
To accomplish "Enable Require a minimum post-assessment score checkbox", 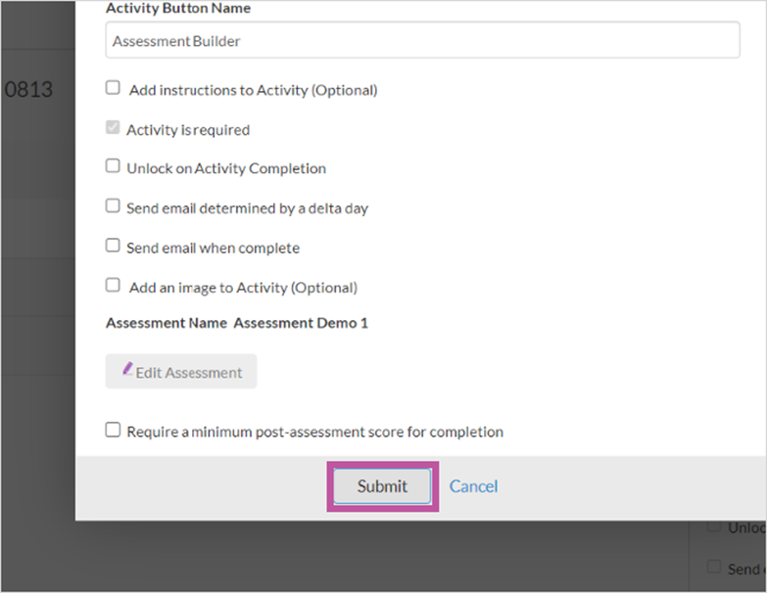I will pyautogui.click(x=113, y=430).
